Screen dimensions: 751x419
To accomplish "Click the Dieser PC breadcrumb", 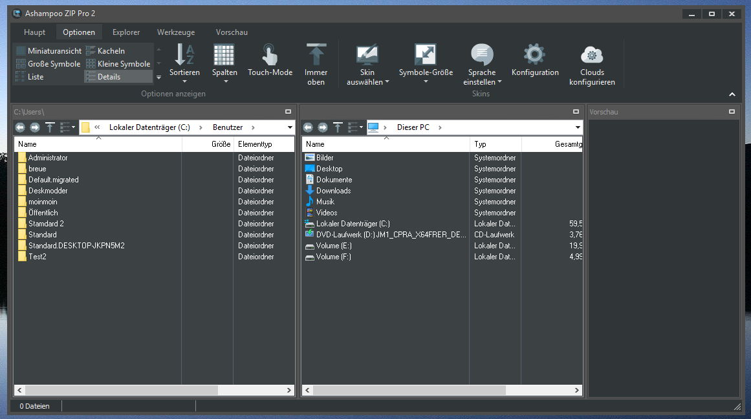I will click(x=413, y=127).
